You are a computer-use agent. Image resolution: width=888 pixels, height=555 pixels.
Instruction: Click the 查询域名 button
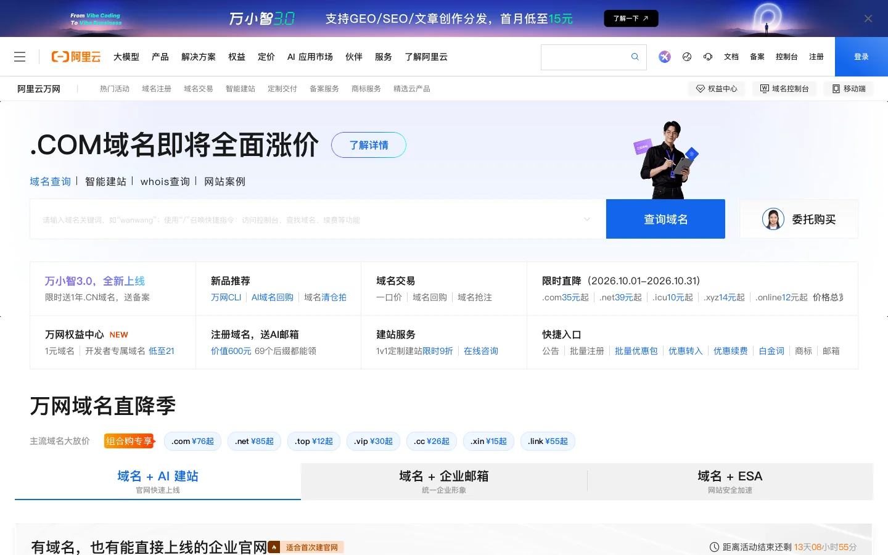(x=665, y=219)
